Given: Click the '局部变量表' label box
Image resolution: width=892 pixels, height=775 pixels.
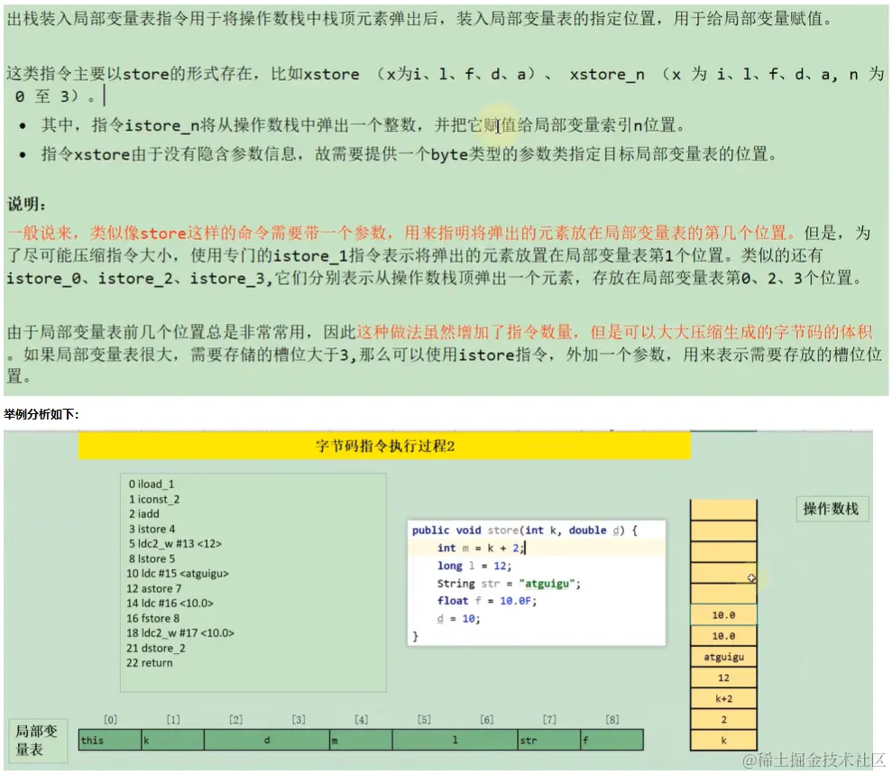Looking at the screenshot, I should pos(38,741).
